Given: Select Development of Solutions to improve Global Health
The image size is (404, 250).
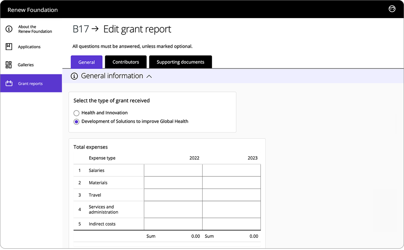Looking at the screenshot, I should 76,122.
